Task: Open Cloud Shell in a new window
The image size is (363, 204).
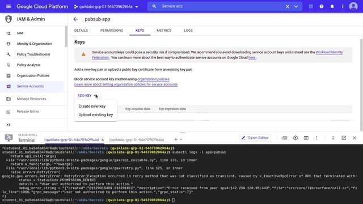Action: [344, 138]
